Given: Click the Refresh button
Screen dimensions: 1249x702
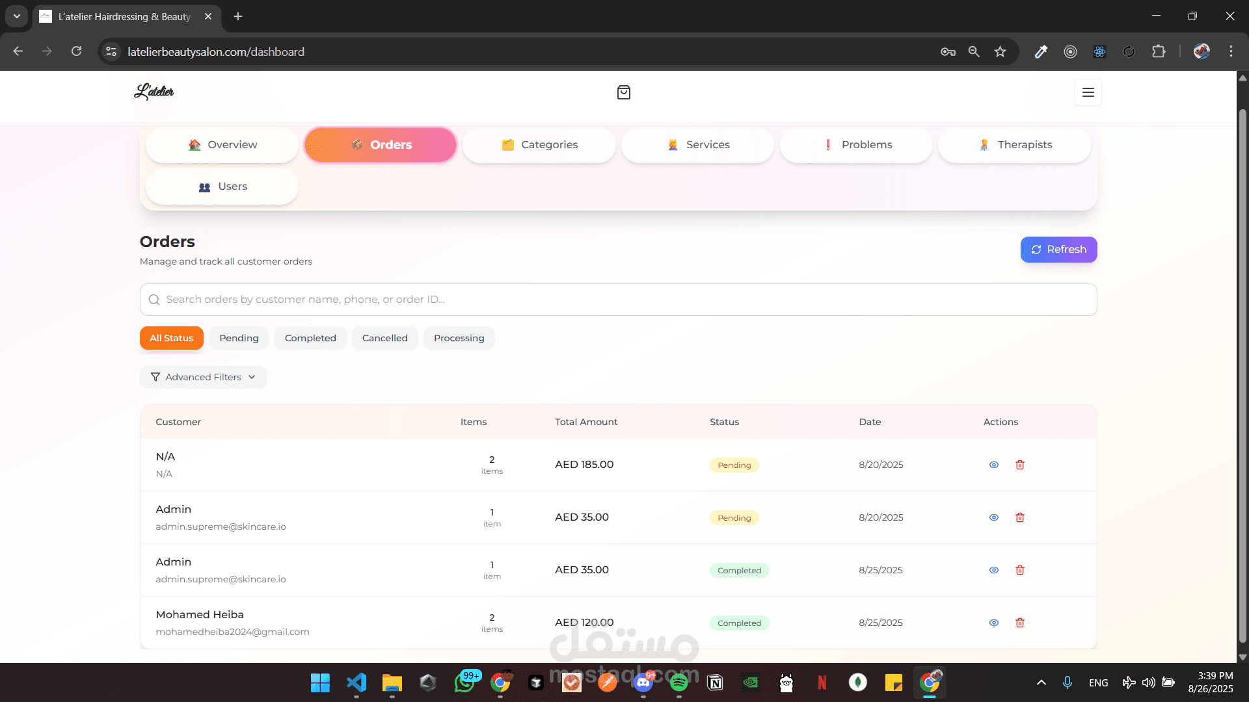Looking at the screenshot, I should pos(1058,250).
